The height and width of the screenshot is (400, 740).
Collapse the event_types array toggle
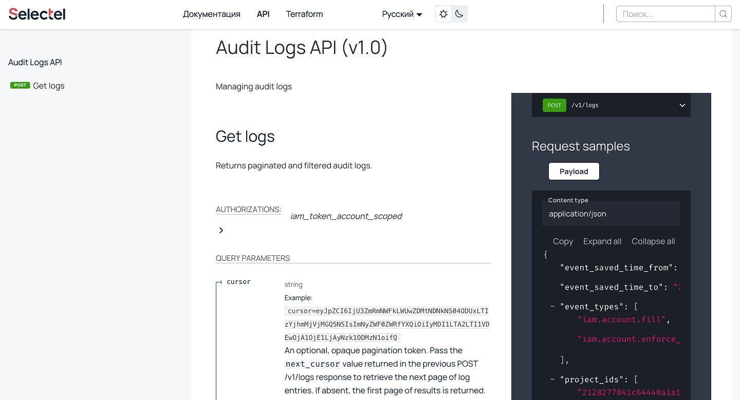(552, 307)
